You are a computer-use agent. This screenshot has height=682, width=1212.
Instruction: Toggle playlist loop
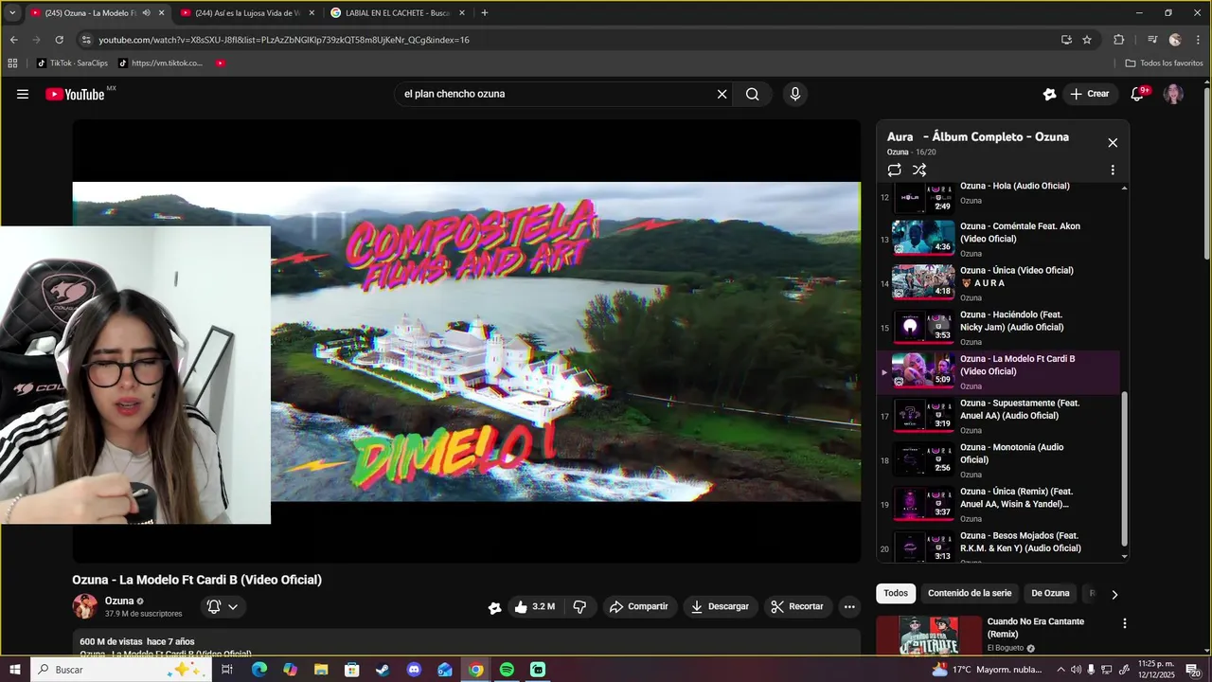tap(894, 170)
